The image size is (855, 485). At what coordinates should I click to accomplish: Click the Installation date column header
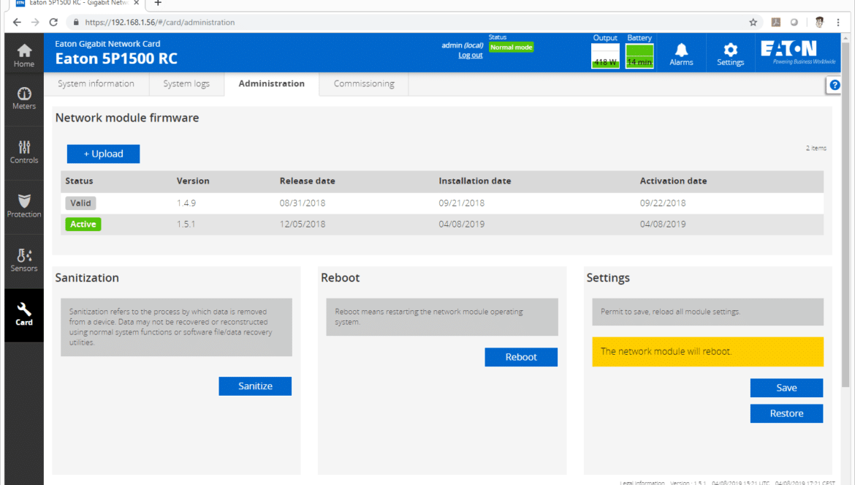pyautogui.click(x=474, y=181)
